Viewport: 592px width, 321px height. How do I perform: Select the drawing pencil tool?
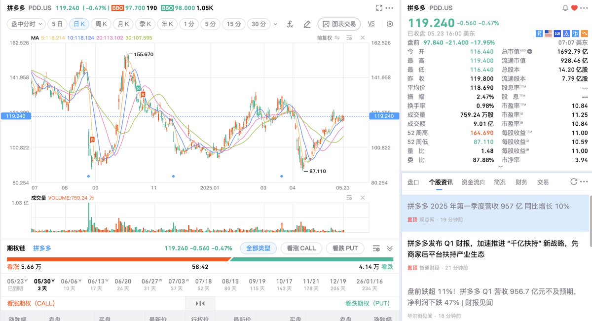point(307,24)
